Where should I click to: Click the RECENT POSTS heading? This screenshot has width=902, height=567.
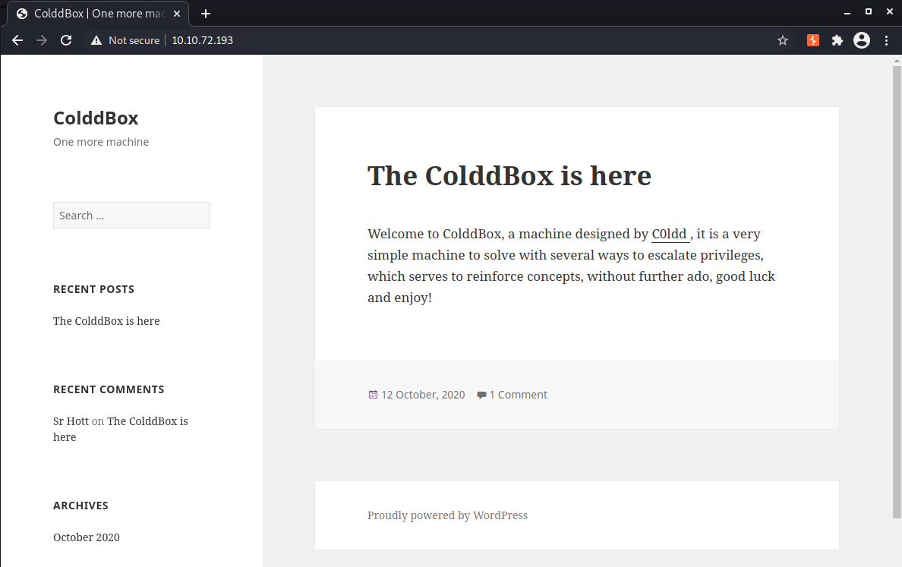[93, 289]
